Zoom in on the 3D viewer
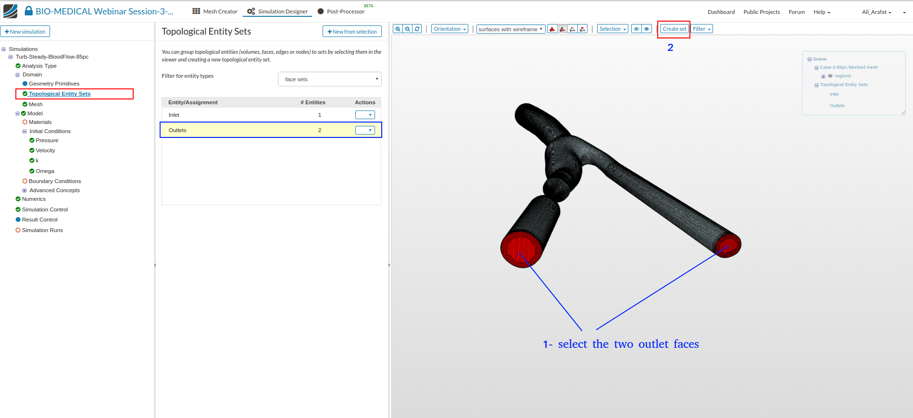The image size is (913, 418). pos(398,29)
